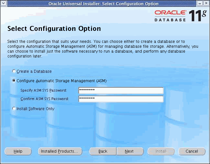This screenshot has width=210, height=164.
Task: Open Help for this installer step
Action: [18, 151]
